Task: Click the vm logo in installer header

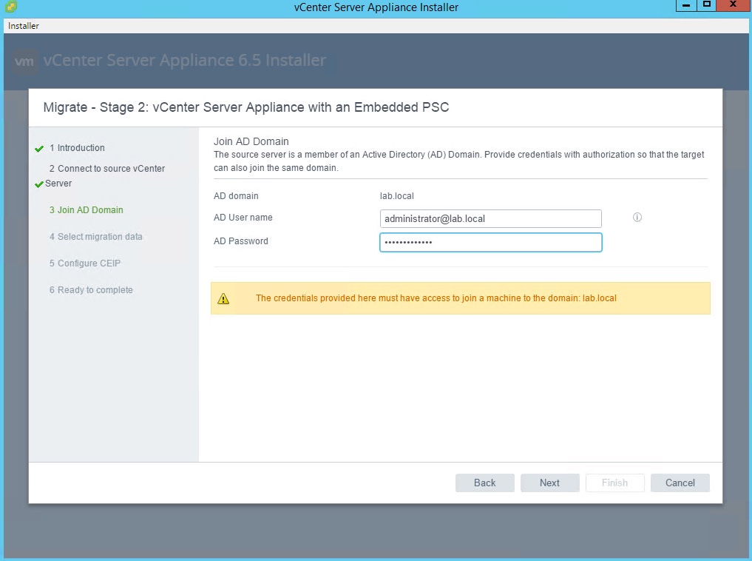Action: click(x=24, y=61)
